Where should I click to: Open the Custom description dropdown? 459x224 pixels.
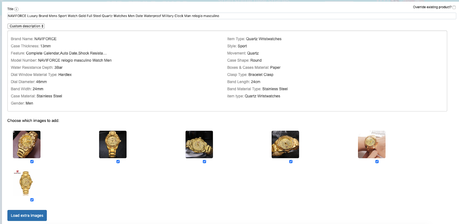tap(26, 26)
